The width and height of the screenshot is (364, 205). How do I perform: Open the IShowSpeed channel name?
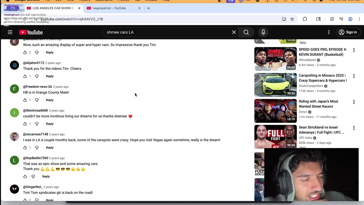[x=307, y=60]
